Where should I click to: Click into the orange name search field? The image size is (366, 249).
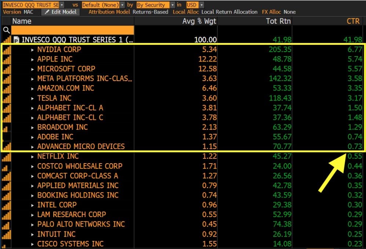point(73,30)
